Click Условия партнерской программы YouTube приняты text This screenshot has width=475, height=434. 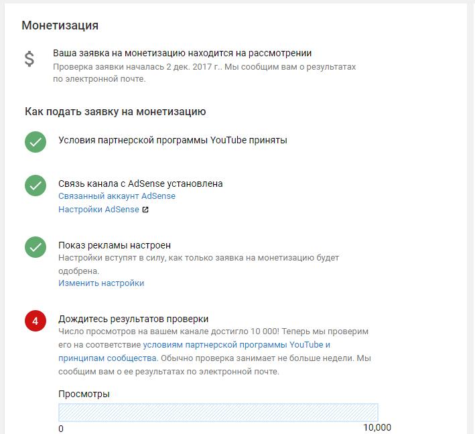[173, 140]
